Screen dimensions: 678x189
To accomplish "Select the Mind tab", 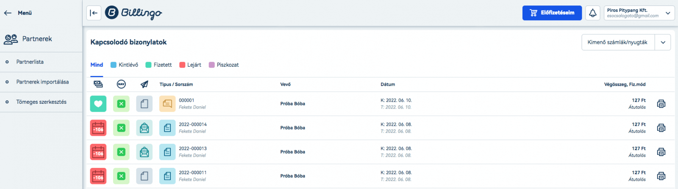I will 97,65.
